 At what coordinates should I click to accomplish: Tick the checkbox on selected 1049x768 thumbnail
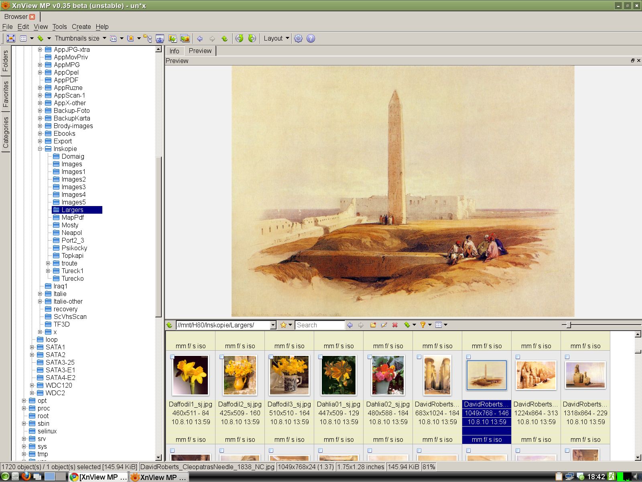click(469, 357)
